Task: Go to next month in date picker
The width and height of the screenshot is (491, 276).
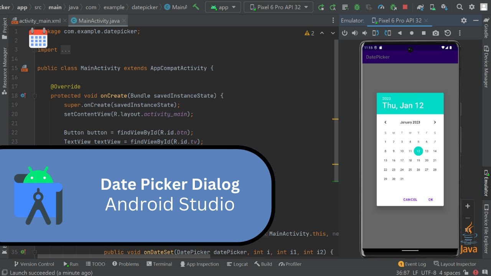Action: pos(435,122)
